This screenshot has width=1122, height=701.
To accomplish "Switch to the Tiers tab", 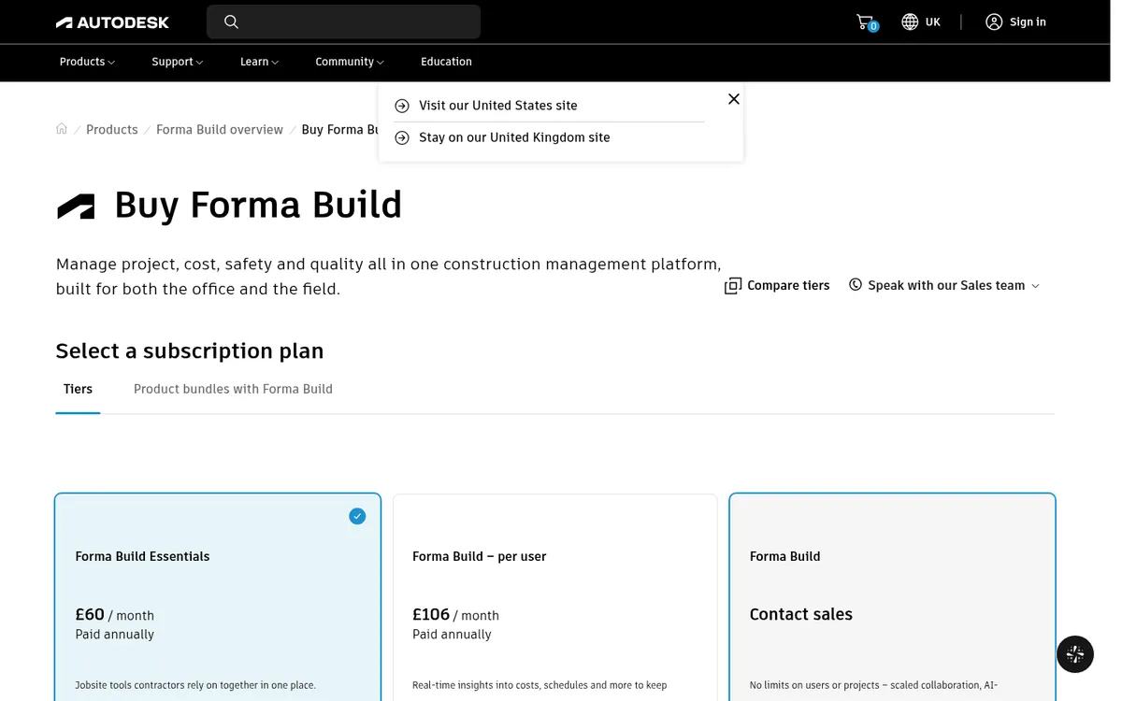I will (78, 389).
